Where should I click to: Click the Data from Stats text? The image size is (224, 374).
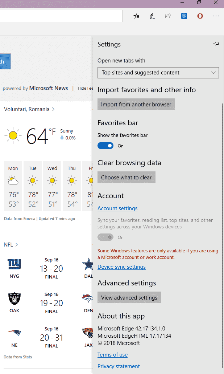point(18,357)
